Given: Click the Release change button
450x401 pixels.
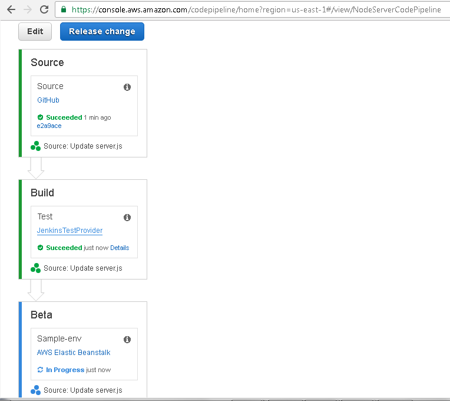Looking at the screenshot, I should coord(102,31).
